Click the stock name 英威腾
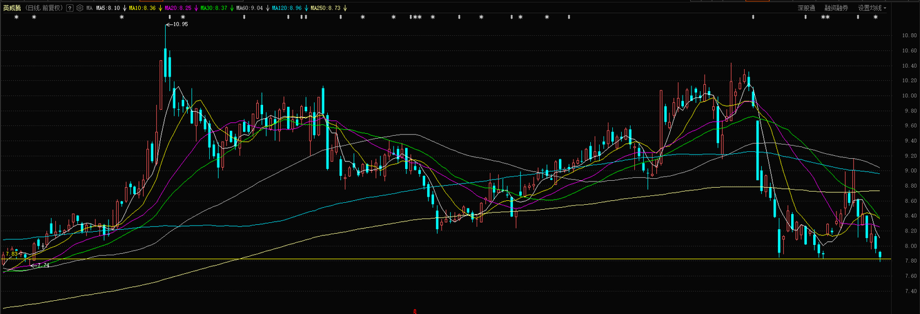 (x=12, y=8)
